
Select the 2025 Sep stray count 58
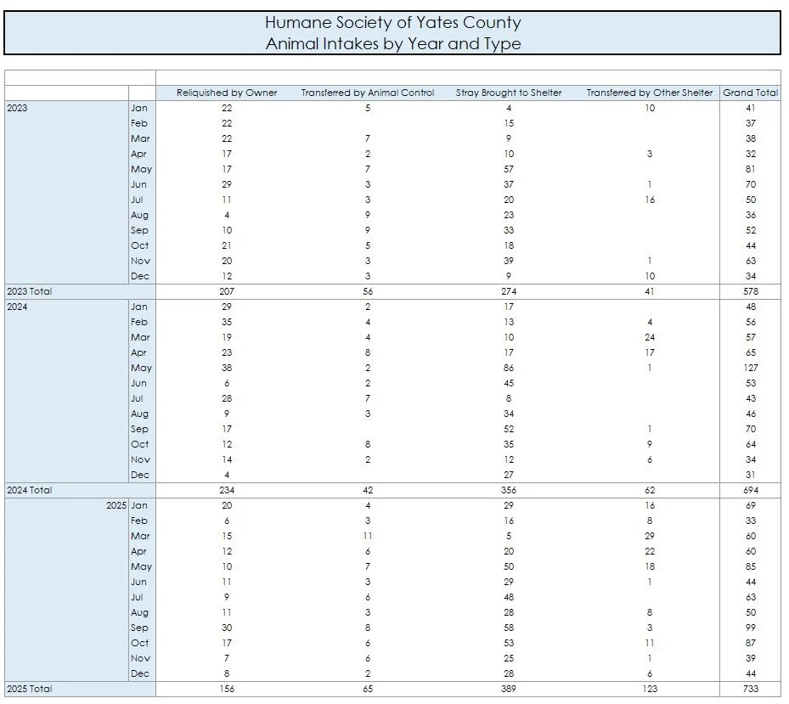pos(509,628)
